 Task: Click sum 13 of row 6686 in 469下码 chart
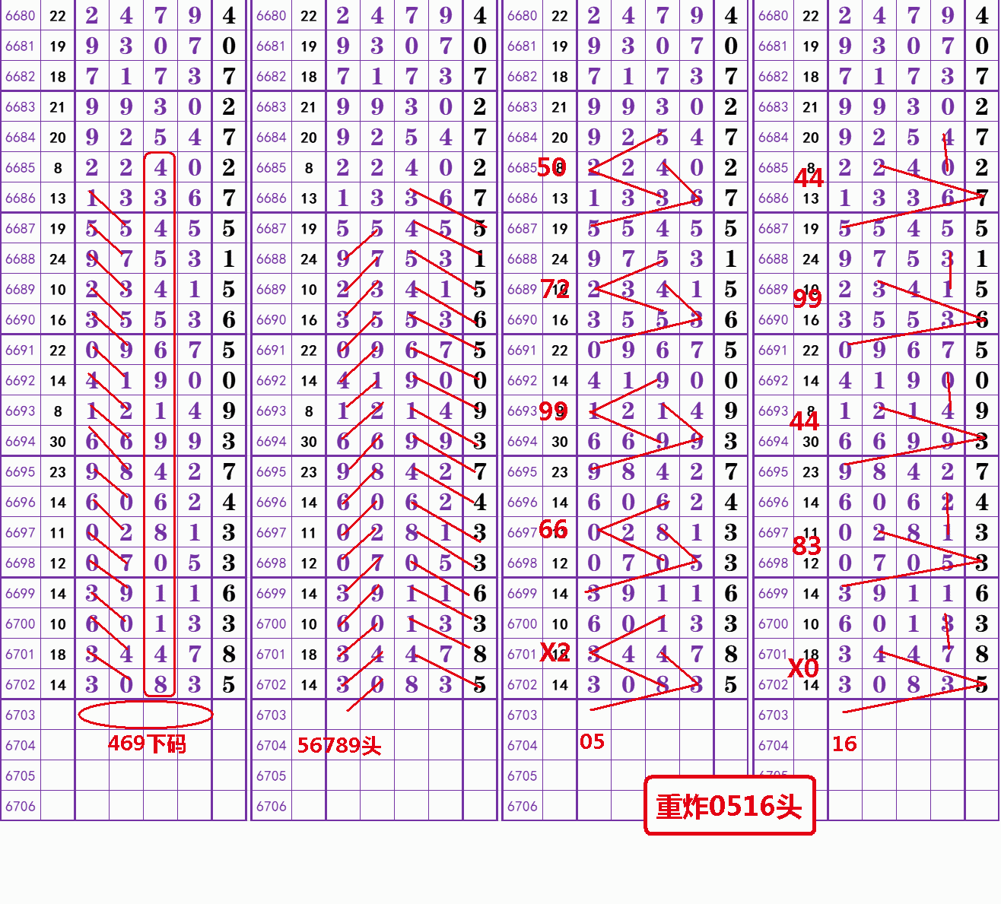[x=58, y=198]
